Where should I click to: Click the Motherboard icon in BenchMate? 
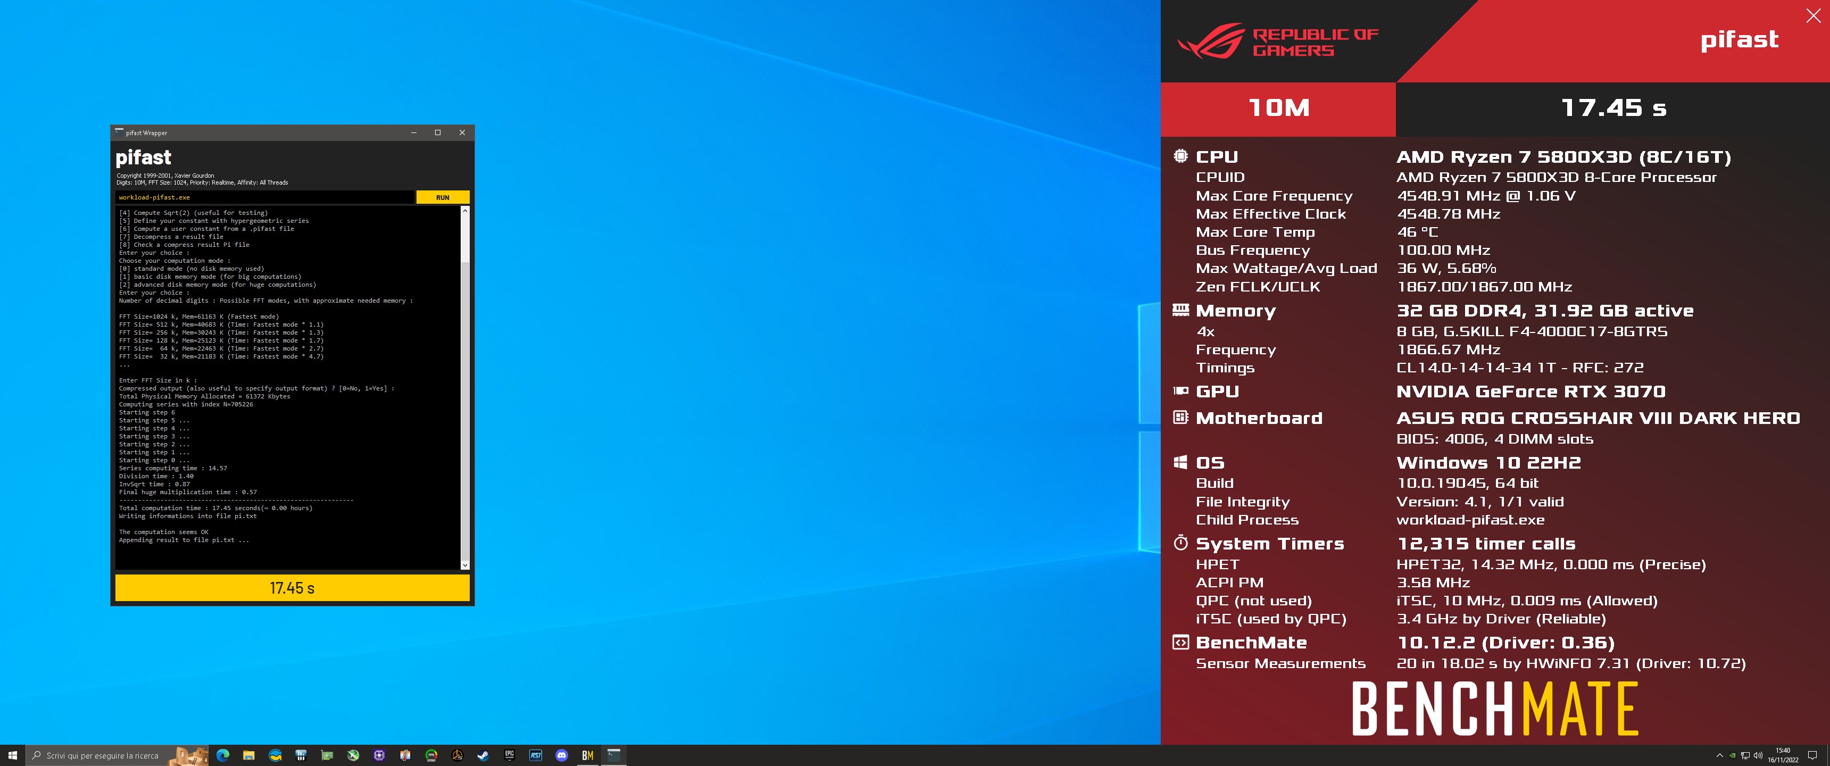pyautogui.click(x=1180, y=417)
